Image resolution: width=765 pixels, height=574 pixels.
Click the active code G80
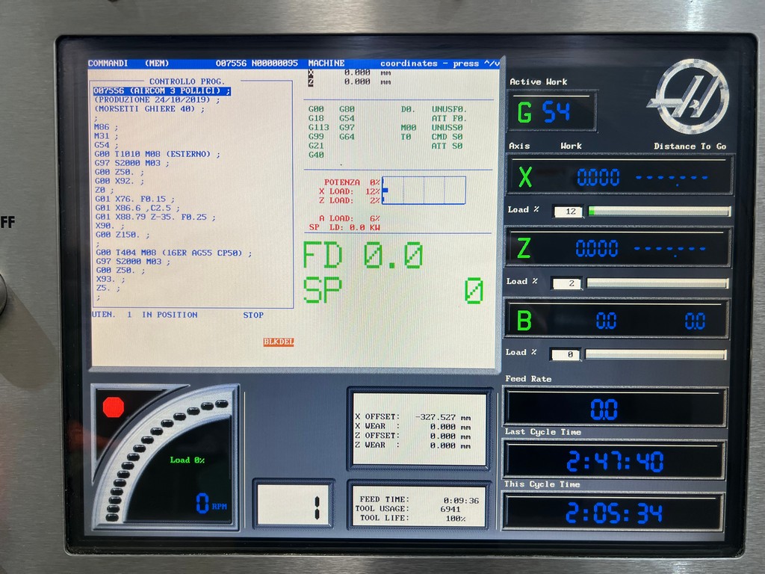pos(347,109)
